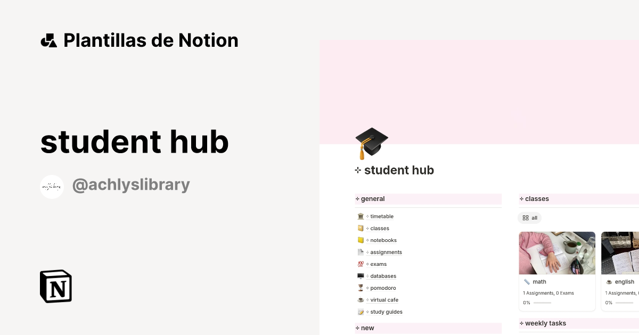Image resolution: width=639 pixels, height=335 pixels.
Task: Select the bank icon beside timetable
Action: coord(361,216)
